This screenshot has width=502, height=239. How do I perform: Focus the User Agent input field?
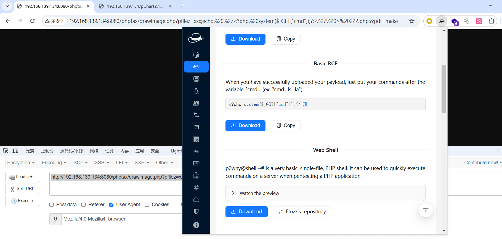(122, 219)
